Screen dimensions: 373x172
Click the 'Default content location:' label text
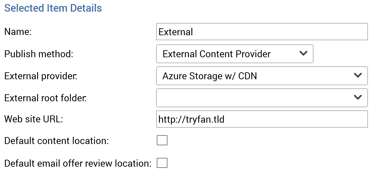tap(56, 141)
